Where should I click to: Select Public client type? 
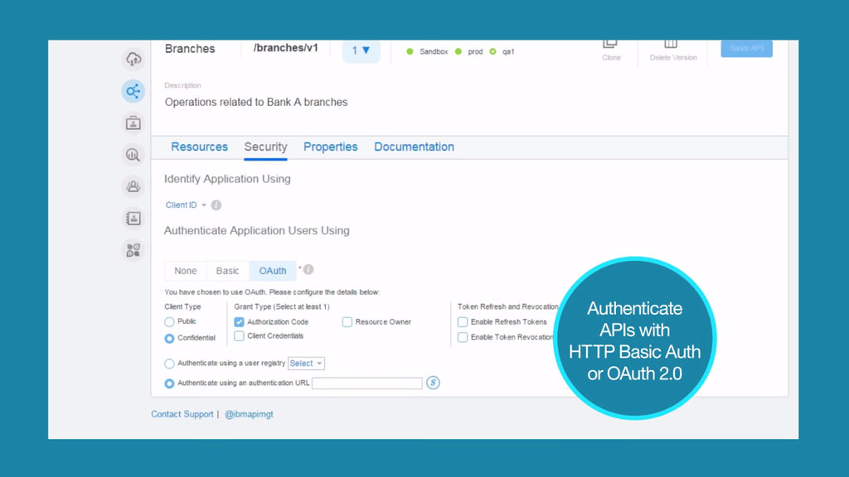click(169, 322)
